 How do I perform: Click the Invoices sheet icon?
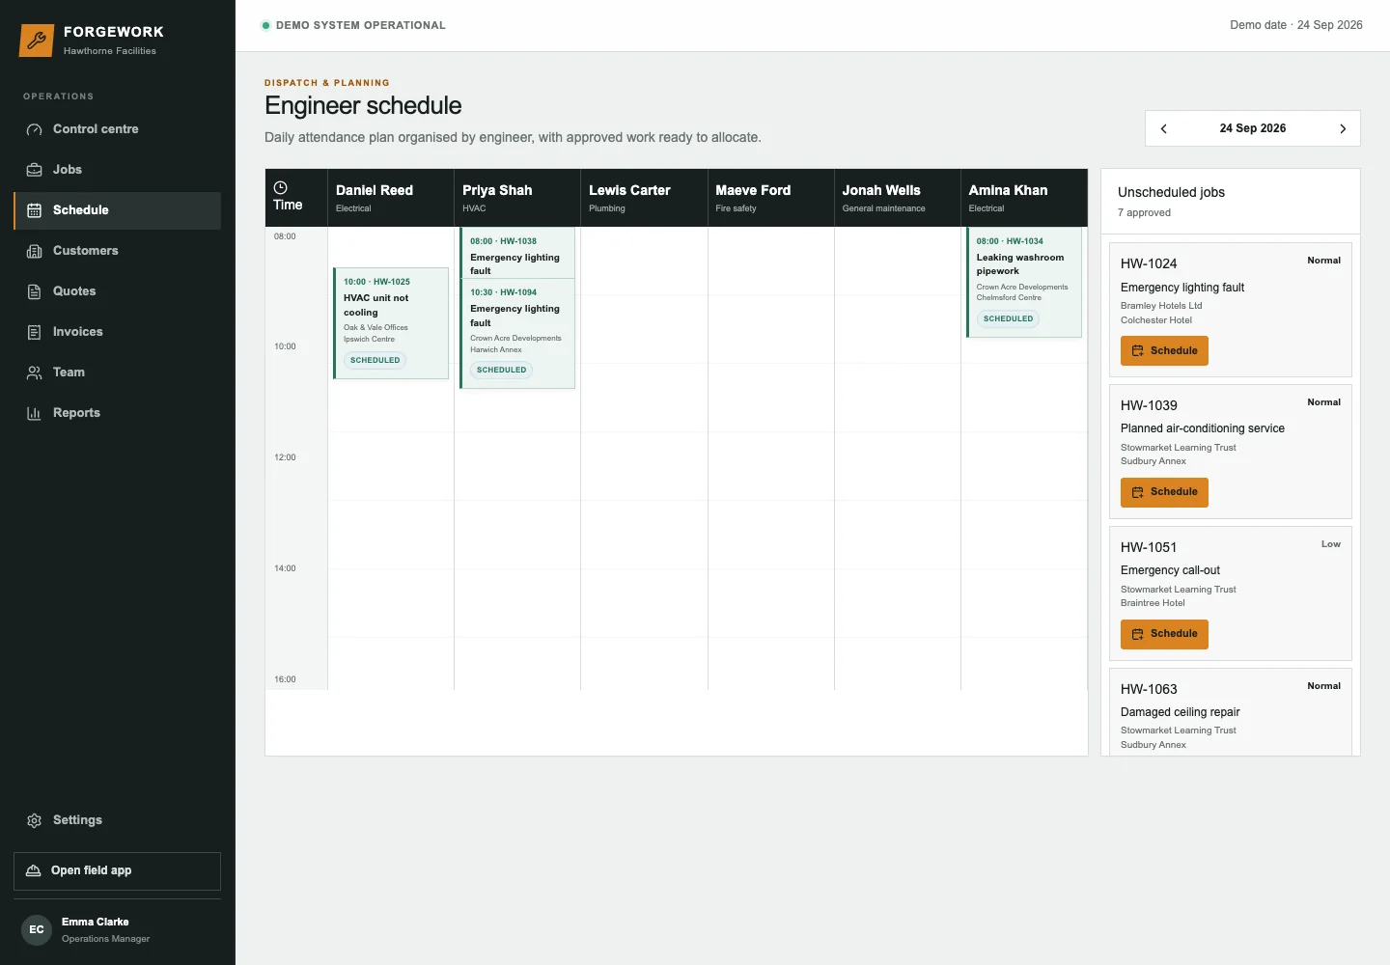click(x=34, y=332)
